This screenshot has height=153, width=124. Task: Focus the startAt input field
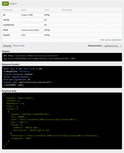click(32, 20)
